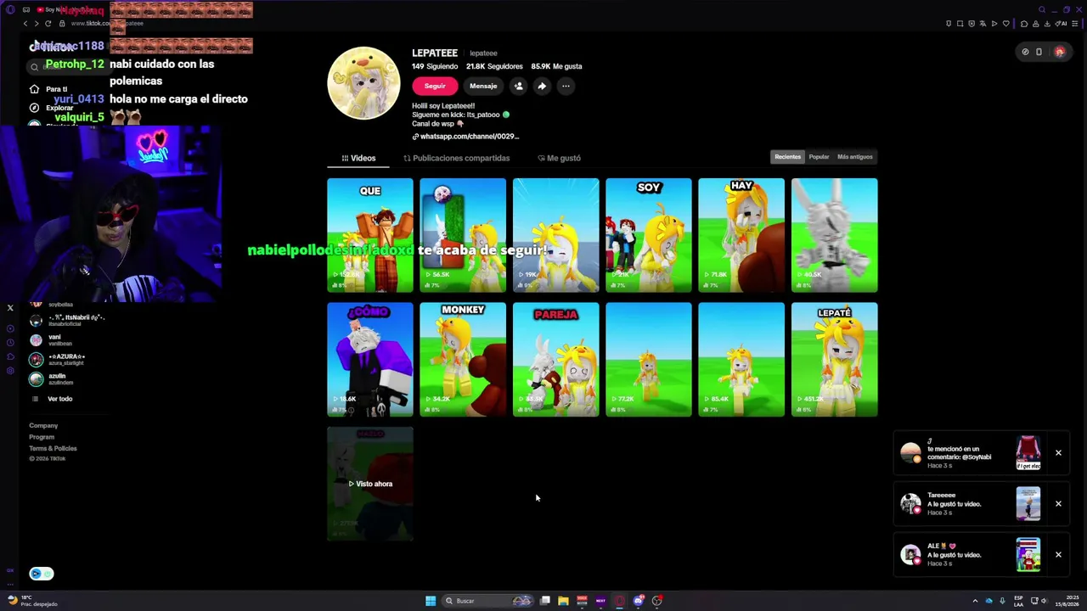Open the video with 65.4K views
Viewport: 1087px width, 611px height.
(x=741, y=360)
